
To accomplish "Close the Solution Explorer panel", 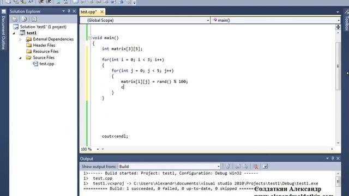I will (x=74, y=11).
